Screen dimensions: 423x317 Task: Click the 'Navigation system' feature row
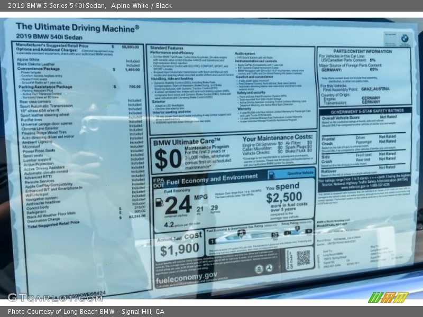(86, 199)
